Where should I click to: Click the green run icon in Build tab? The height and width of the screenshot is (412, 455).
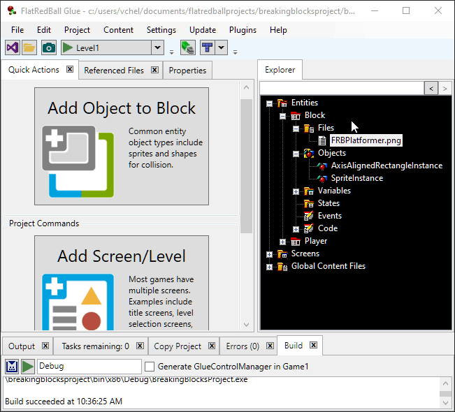(x=27, y=367)
